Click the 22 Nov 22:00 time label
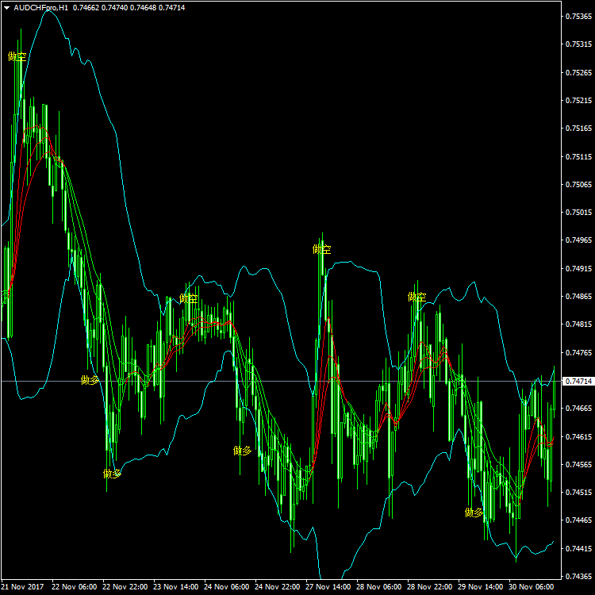This screenshot has width=595, height=595. click(125, 587)
